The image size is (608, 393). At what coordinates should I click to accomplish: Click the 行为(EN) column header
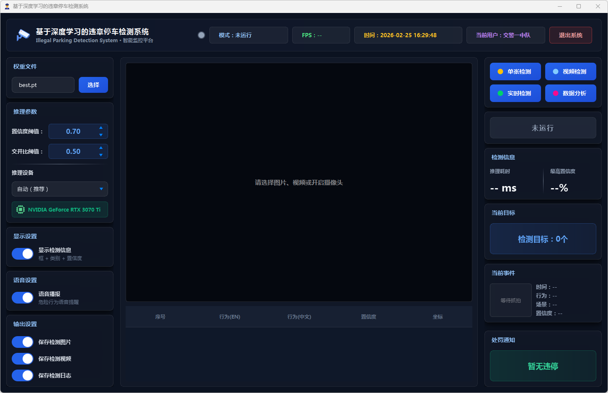click(x=229, y=317)
